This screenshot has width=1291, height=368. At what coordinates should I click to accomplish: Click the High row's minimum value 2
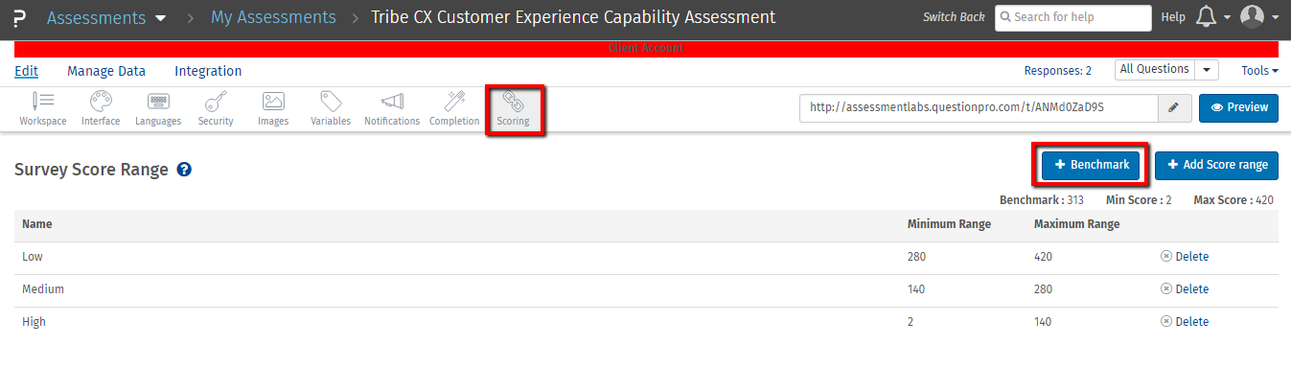click(x=911, y=322)
